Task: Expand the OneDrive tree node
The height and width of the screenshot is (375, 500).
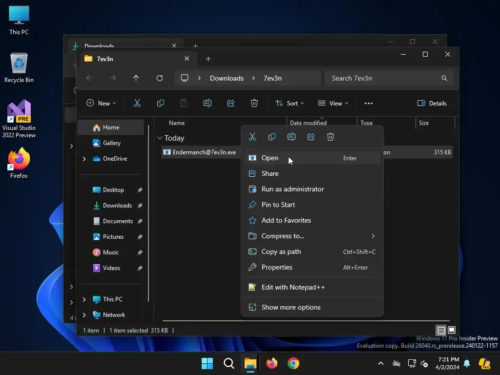Action: (84, 159)
